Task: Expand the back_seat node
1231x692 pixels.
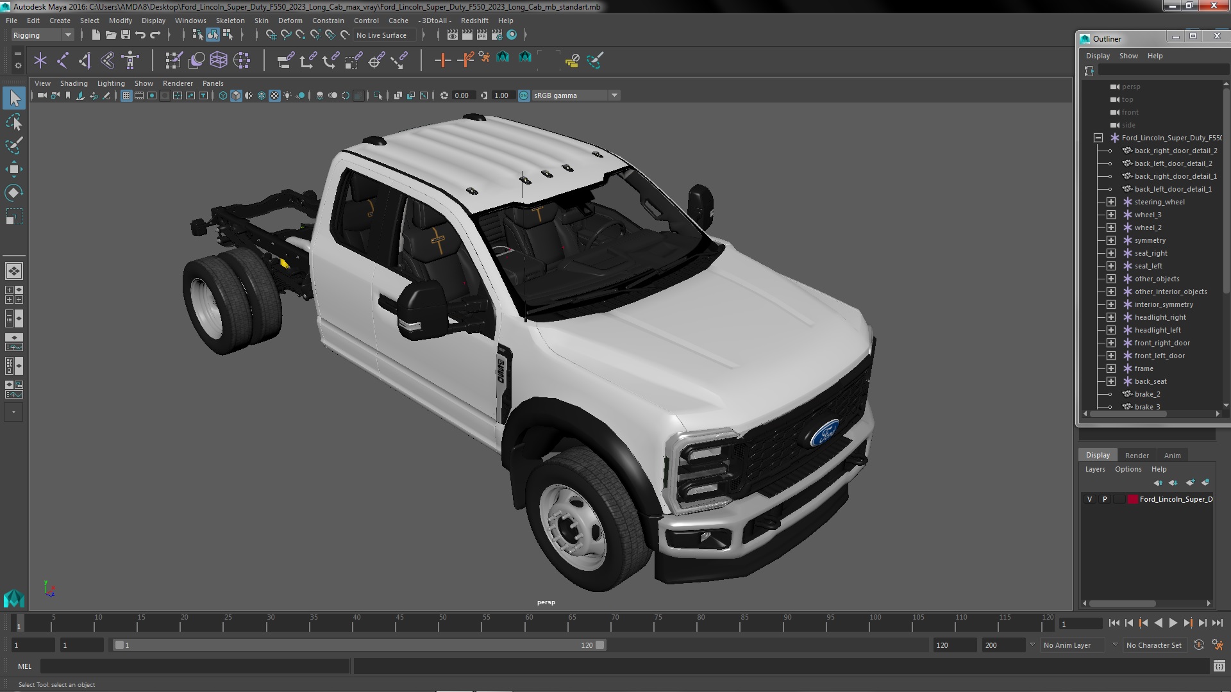Action: pos(1111,381)
